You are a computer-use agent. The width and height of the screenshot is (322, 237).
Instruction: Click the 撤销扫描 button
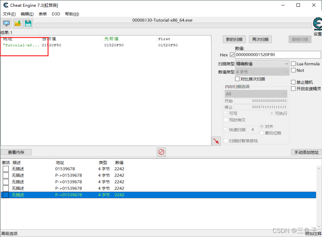300,39
